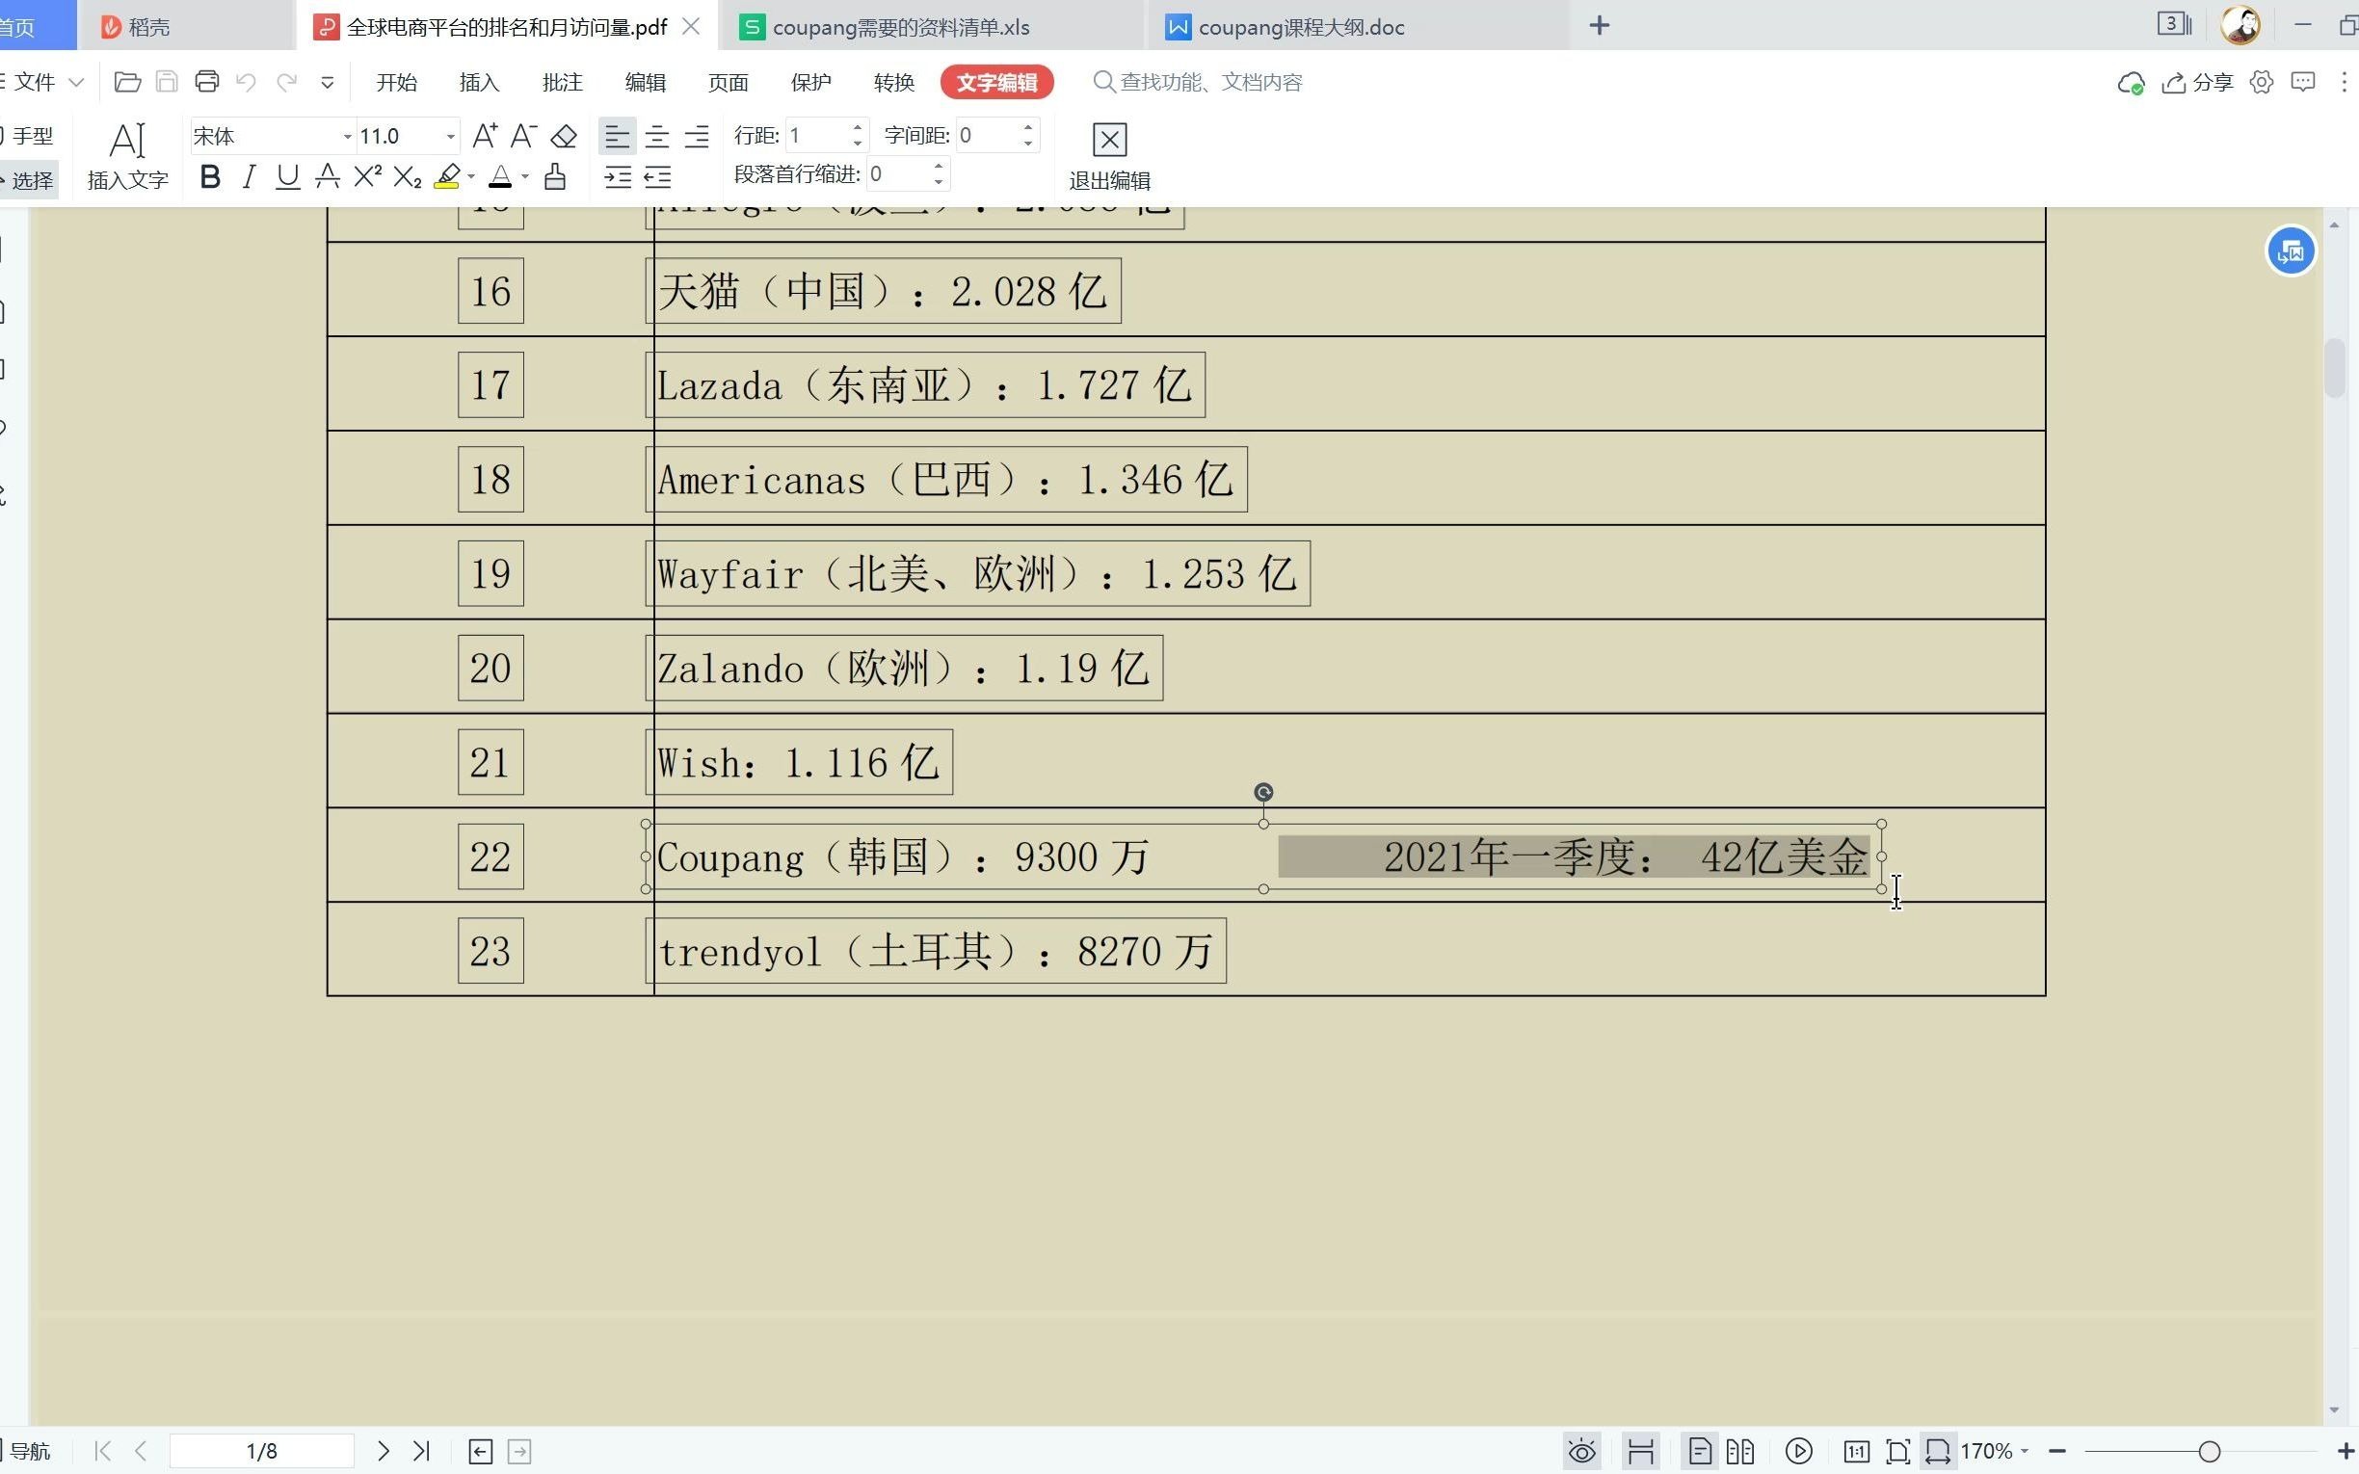Open file folder icon in toolbar
2359x1474 pixels.
coord(127,82)
